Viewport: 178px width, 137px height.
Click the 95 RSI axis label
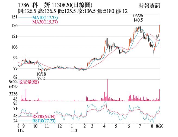coord(15,103)
